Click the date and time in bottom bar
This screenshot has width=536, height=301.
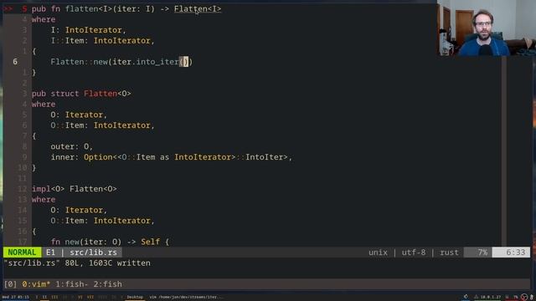15,297
